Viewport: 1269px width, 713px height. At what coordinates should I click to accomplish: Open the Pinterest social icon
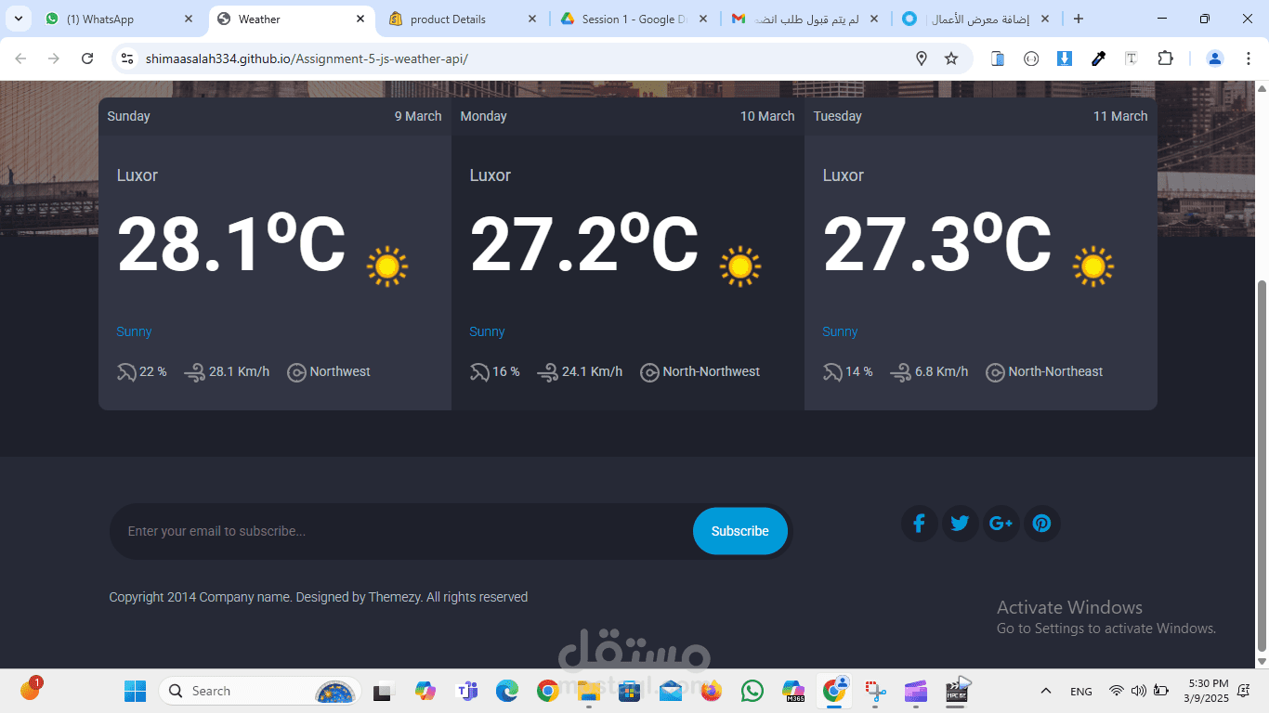(1041, 524)
